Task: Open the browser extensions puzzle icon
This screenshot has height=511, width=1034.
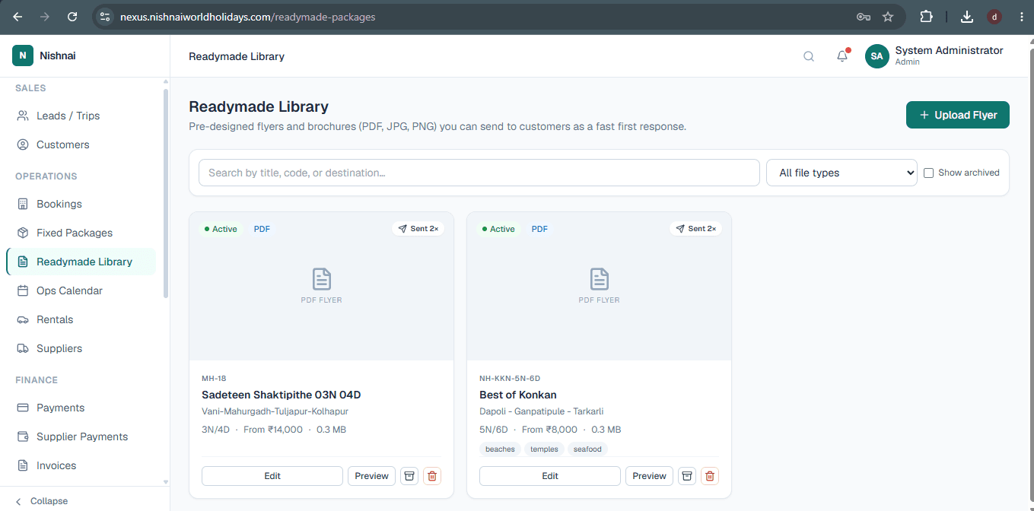Action: 926,17
